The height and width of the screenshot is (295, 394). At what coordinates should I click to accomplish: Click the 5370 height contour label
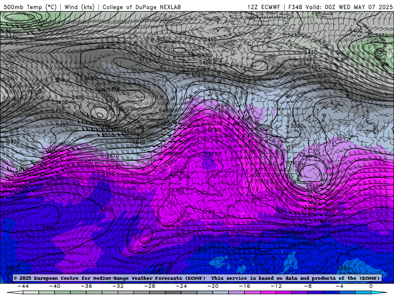tap(381, 35)
